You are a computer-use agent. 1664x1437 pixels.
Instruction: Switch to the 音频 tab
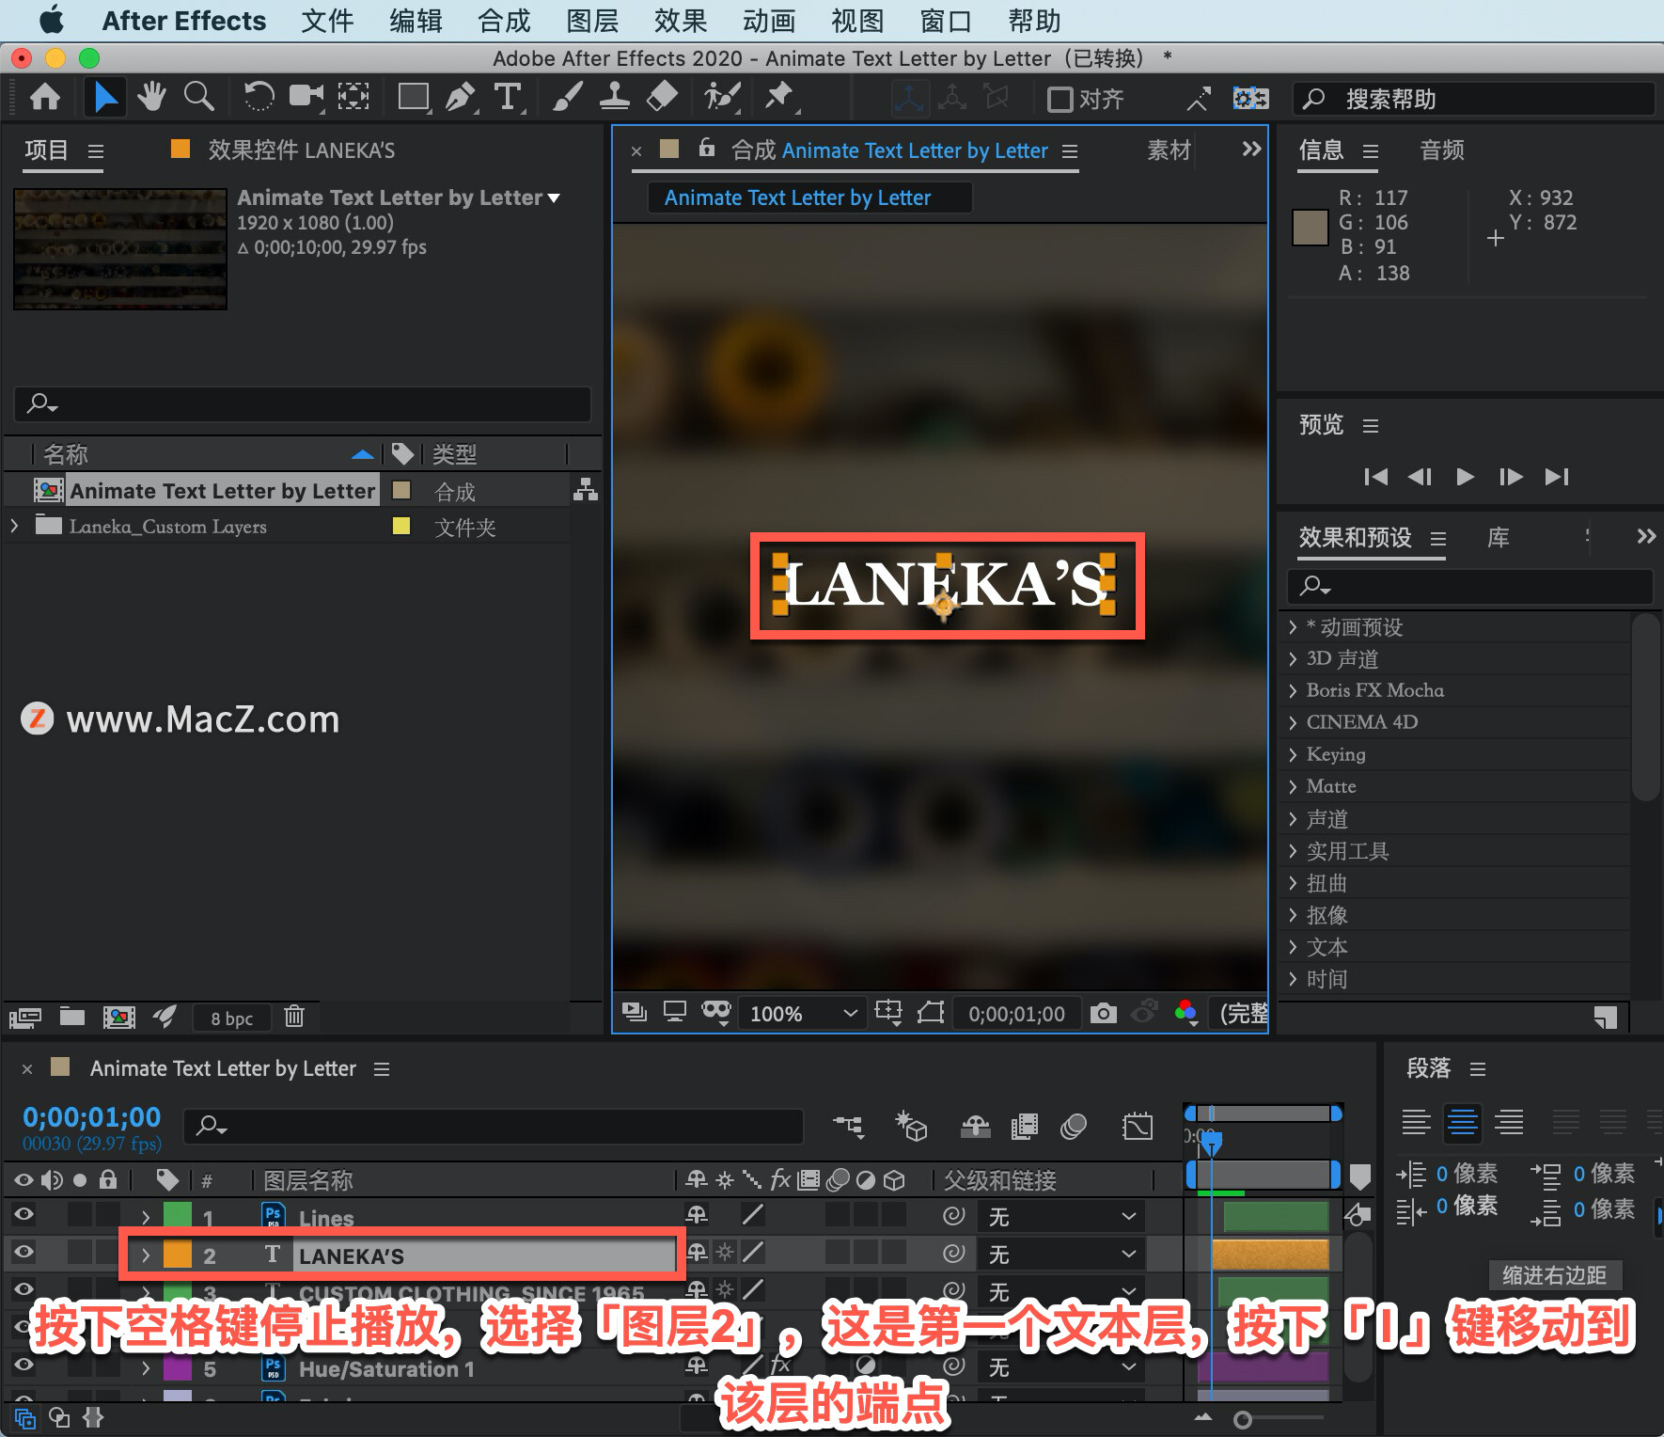point(1442,150)
